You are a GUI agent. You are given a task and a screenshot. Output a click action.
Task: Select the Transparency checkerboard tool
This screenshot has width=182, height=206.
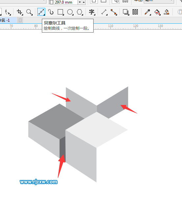[x=135, y=12]
